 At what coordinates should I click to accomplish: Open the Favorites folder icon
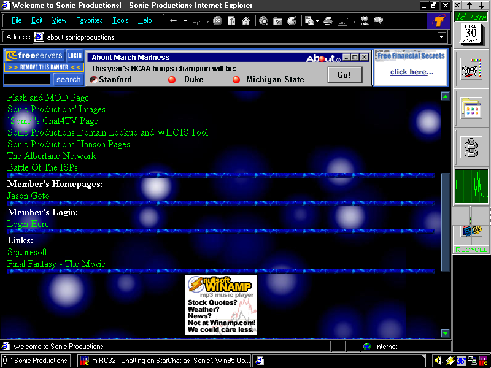pos(277,20)
